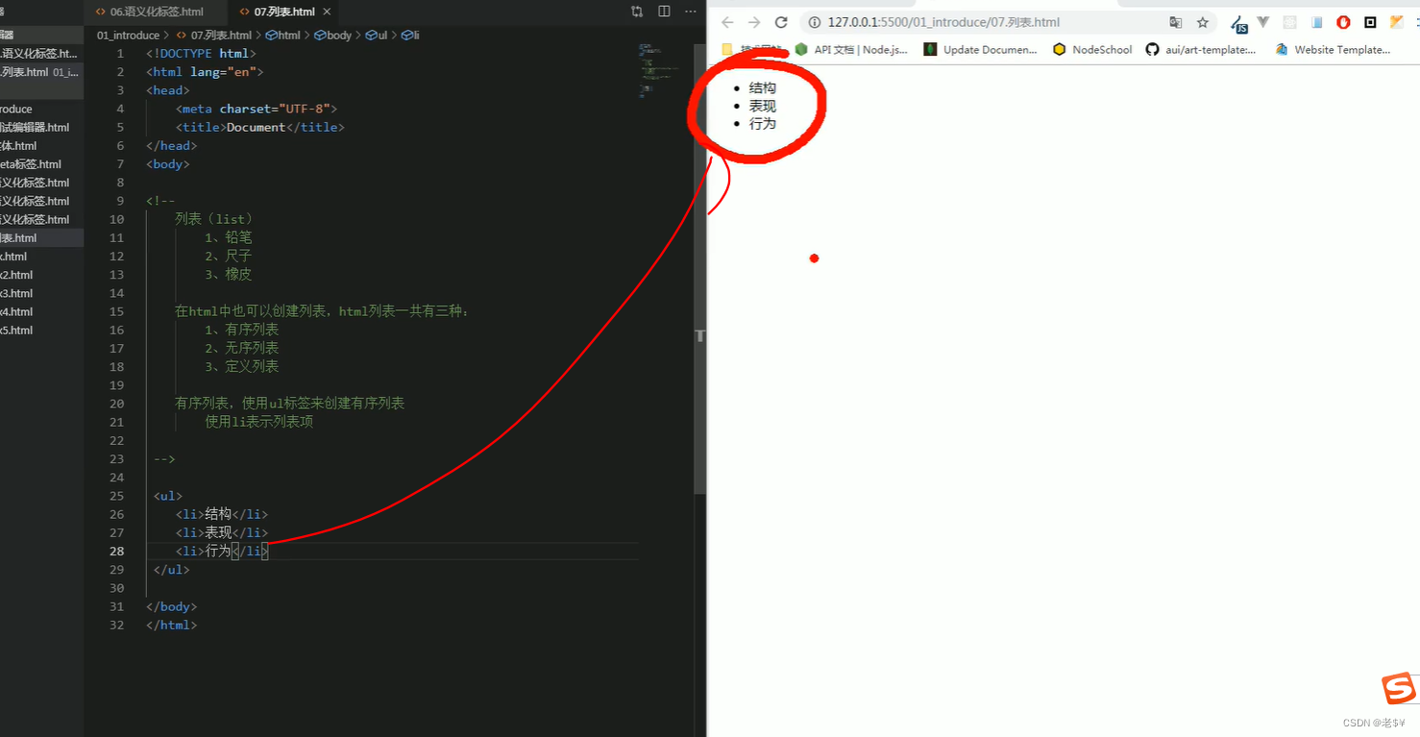1420x737 pixels.
Task: Bookmark this page with the star icon
Action: point(1202,22)
